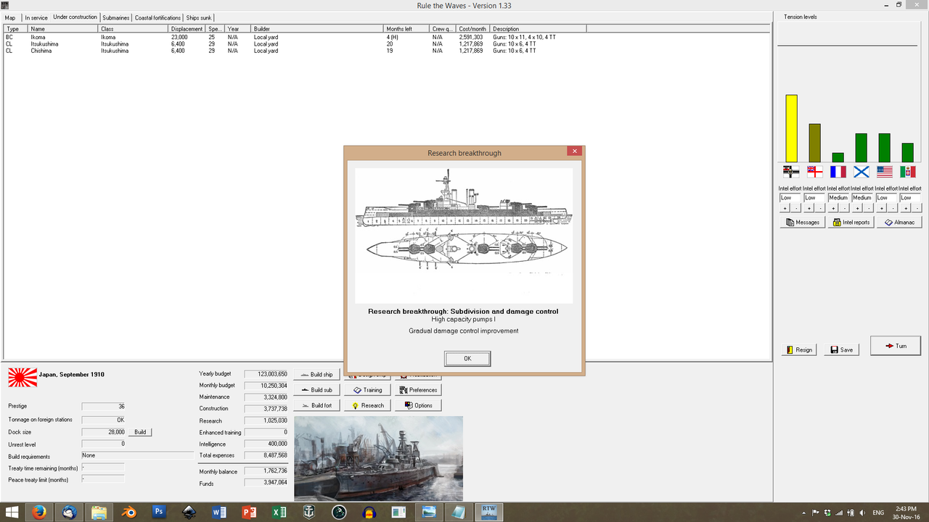Screen dimensions: 929x522
Task: Increase intel effort for Germany
Action: pyautogui.click(x=786, y=208)
